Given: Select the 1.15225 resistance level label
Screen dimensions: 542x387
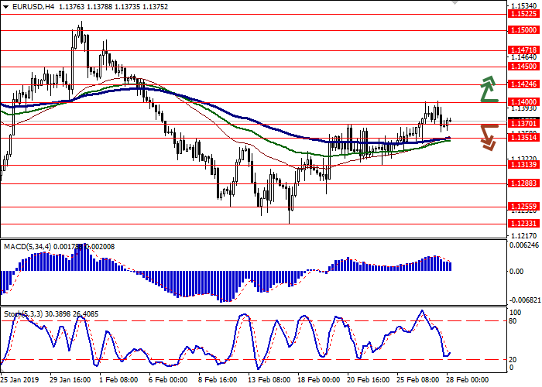Looking at the screenshot, I should (523, 14).
